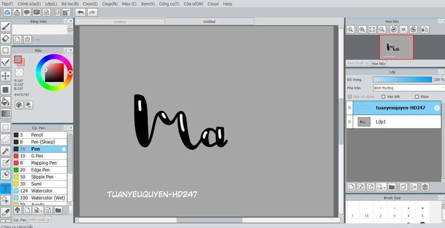Screen dimensions: 445x228
Task: Select the Shape rectangle tool
Action: 6,50
